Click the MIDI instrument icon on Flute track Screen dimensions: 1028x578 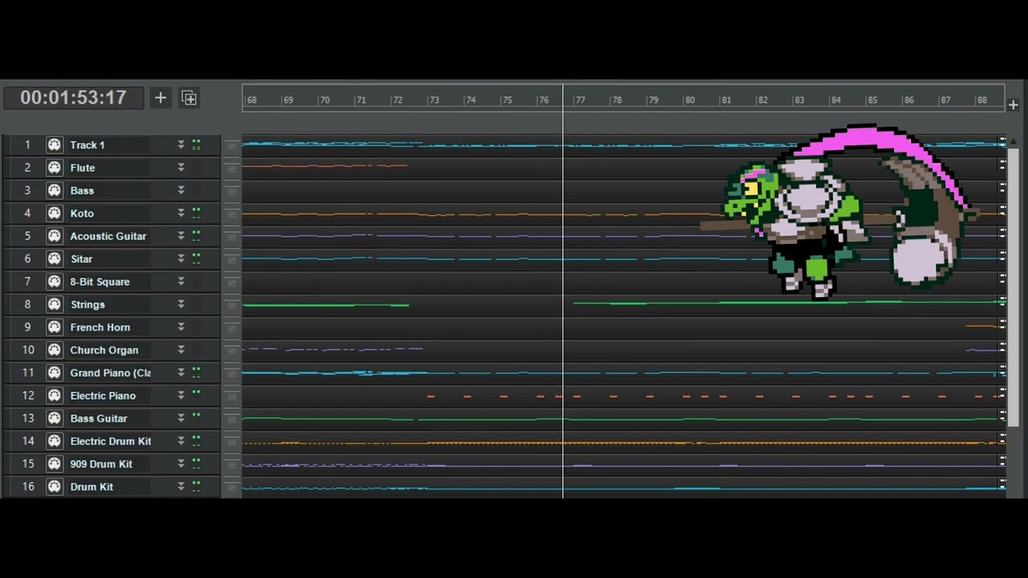pyautogui.click(x=54, y=168)
